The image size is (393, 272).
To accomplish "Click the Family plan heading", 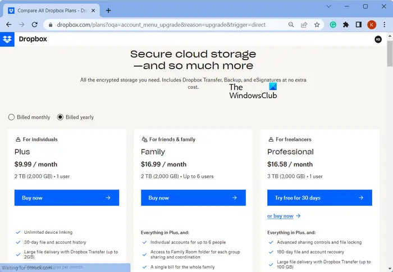I will click(153, 152).
